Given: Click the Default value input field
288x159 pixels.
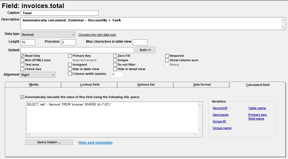Looking at the screenshot, I should [x=77, y=50].
